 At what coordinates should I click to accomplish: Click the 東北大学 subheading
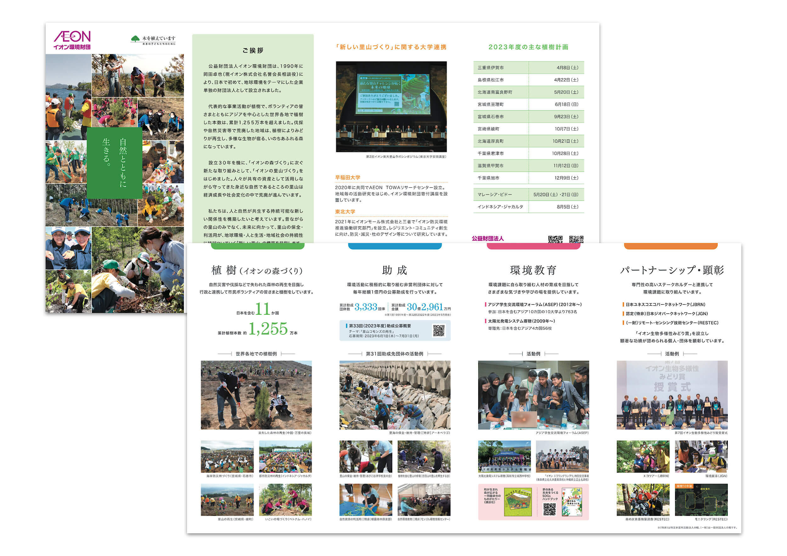tap(345, 212)
